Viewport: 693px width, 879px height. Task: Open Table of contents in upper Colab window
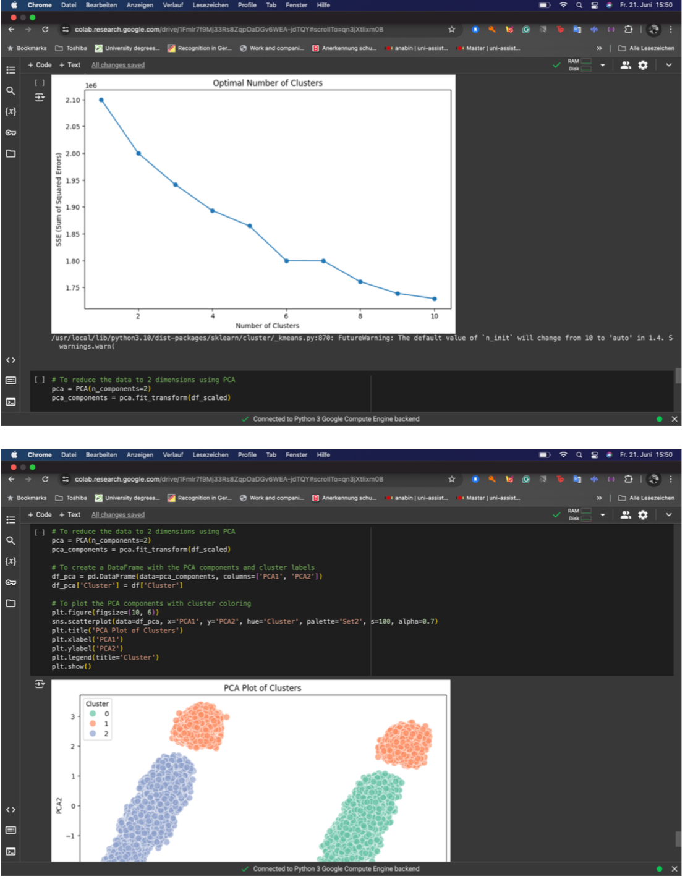[11, 70]
